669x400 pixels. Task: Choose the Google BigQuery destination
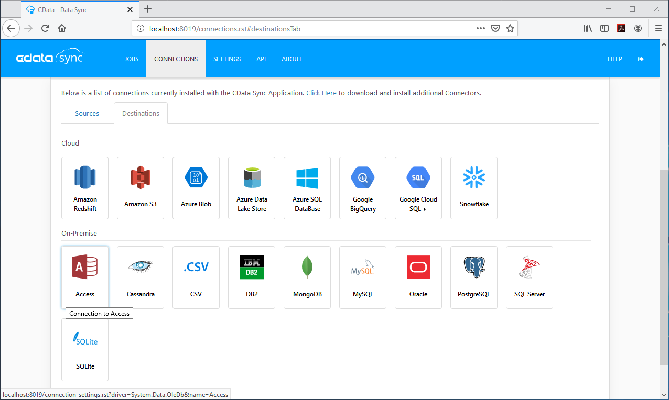point(363,187)
